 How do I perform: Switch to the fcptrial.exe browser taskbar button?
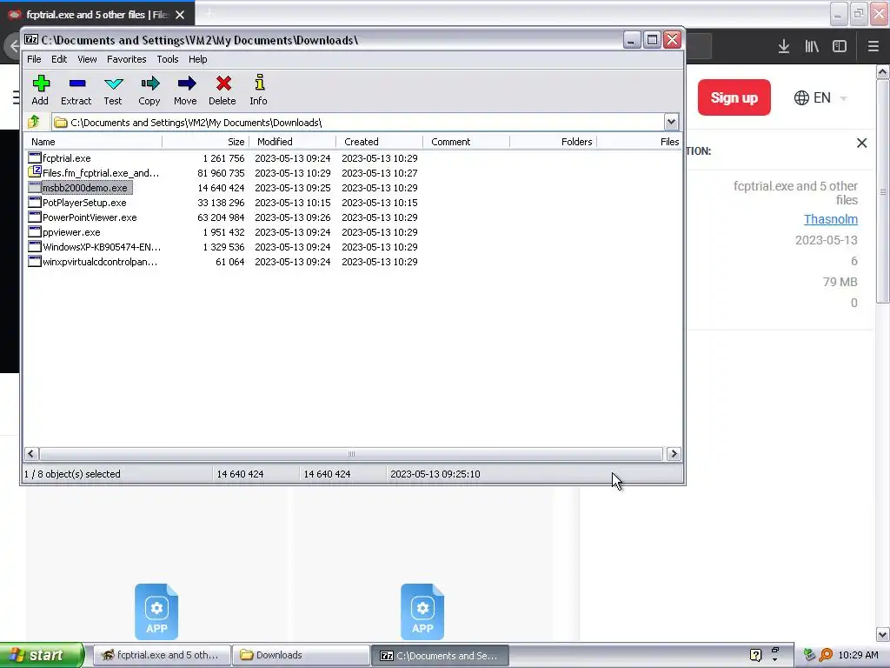pos(161,655)
